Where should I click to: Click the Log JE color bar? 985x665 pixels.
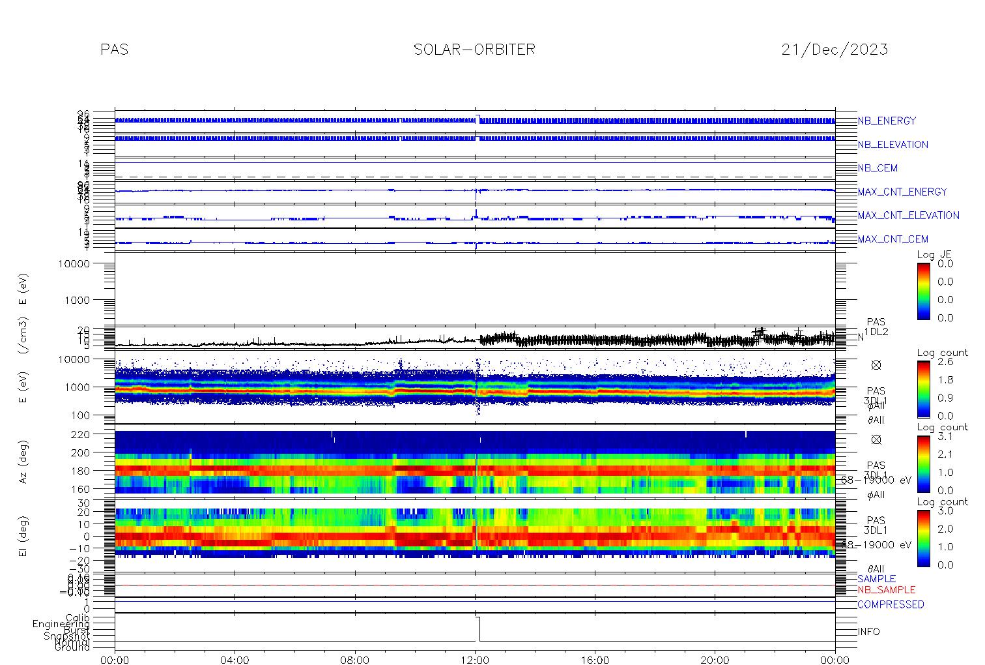923,291
